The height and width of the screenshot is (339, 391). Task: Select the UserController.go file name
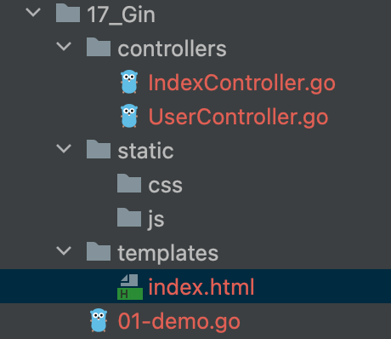tap(238, 117)
